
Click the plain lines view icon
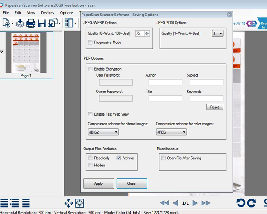click(26, 203)
